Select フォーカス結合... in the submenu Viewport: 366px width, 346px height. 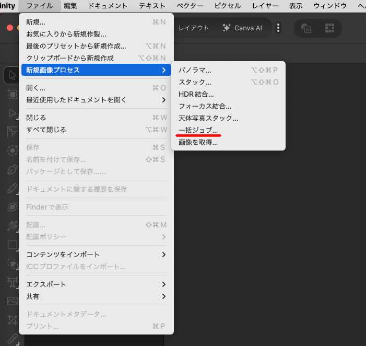coord(228,106)
